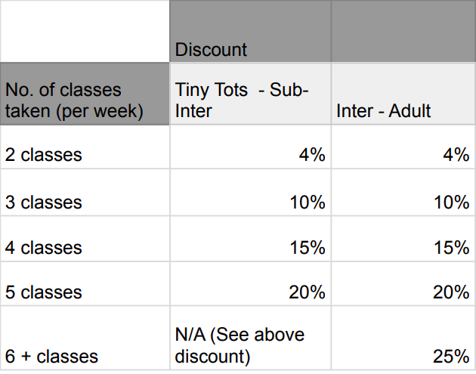Select the '3 classes' row label
This screenshot has width=476, height=374.
coord(85,193)
